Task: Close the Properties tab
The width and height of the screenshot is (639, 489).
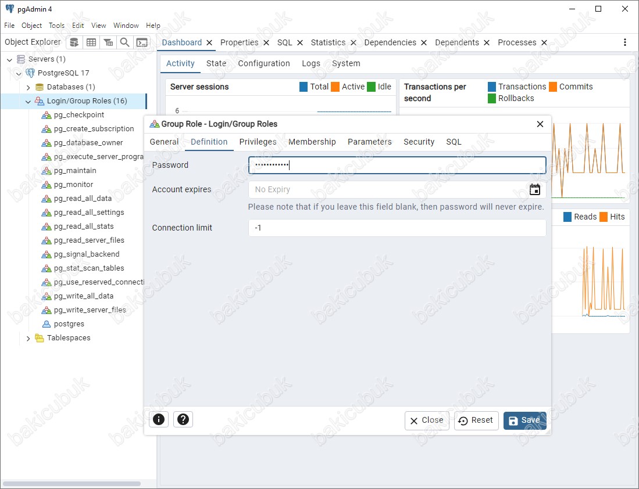Action: 266,43
